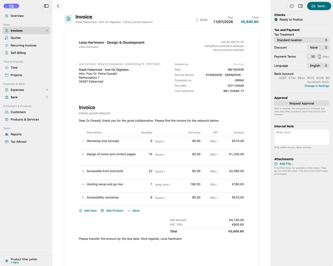Click Add Product button

[x=112, y=211]
